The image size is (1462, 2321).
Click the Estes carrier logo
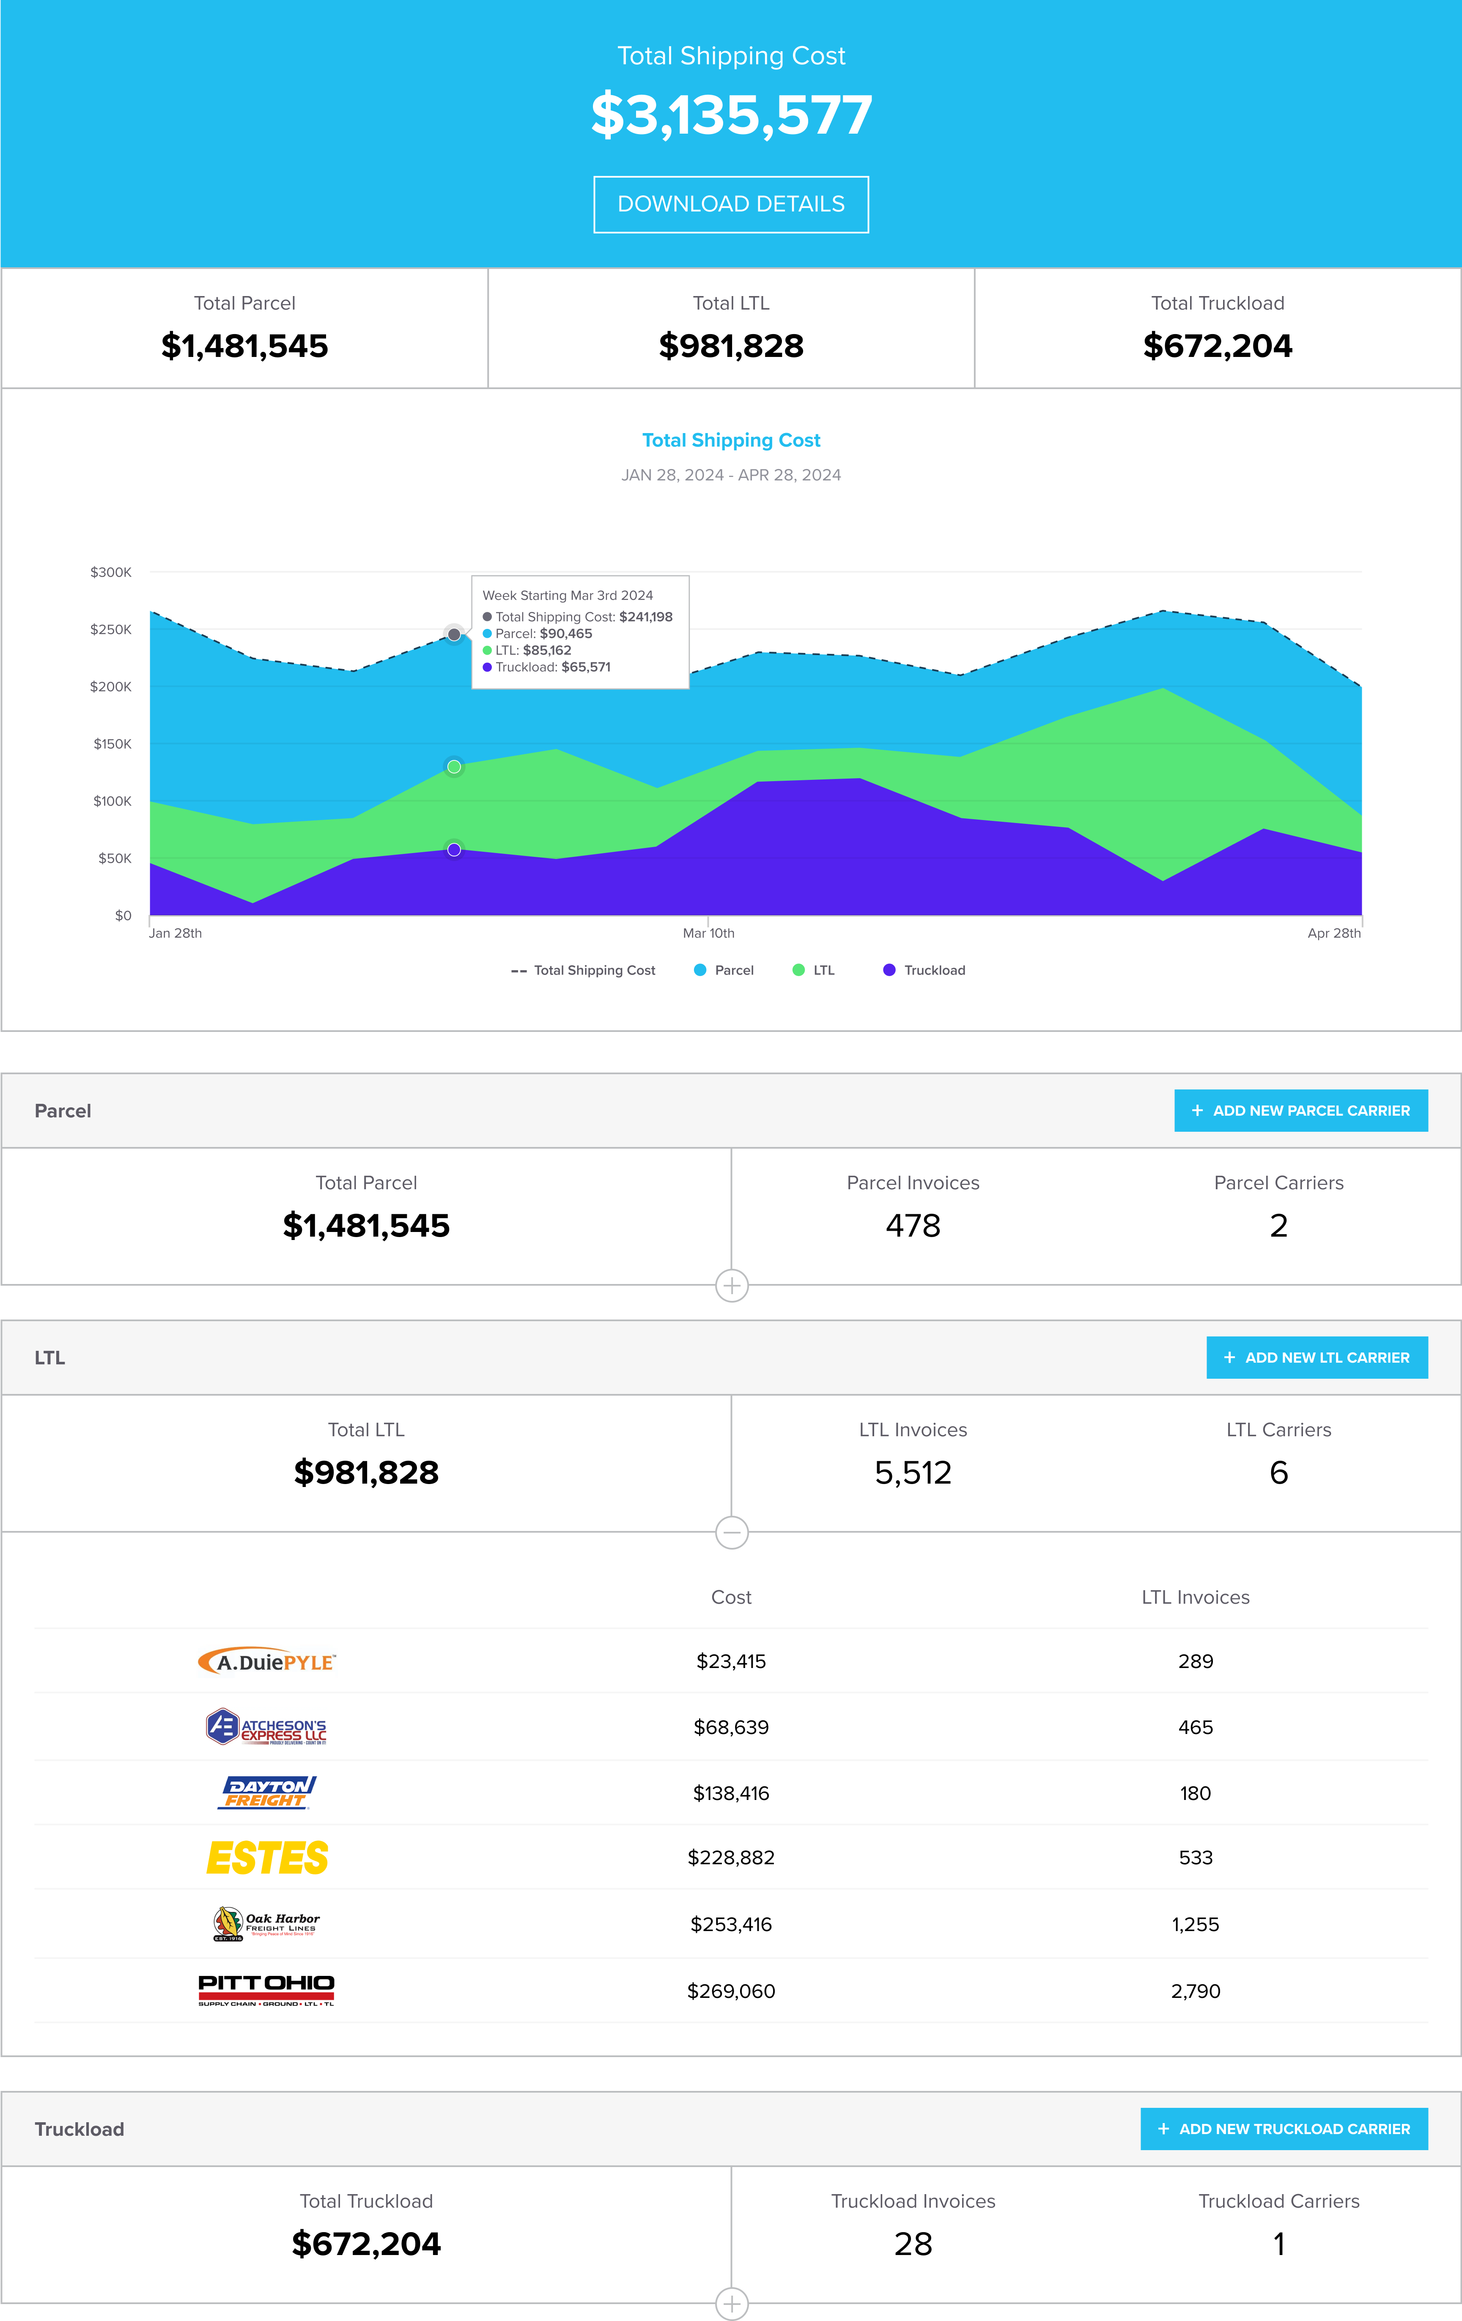pyautogui.click(x=267, y=1857)
